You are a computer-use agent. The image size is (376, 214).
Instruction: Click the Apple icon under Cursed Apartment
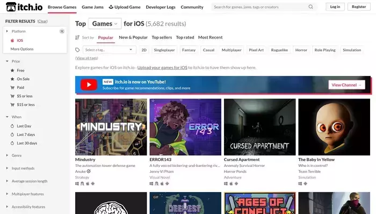pos(231,184)
